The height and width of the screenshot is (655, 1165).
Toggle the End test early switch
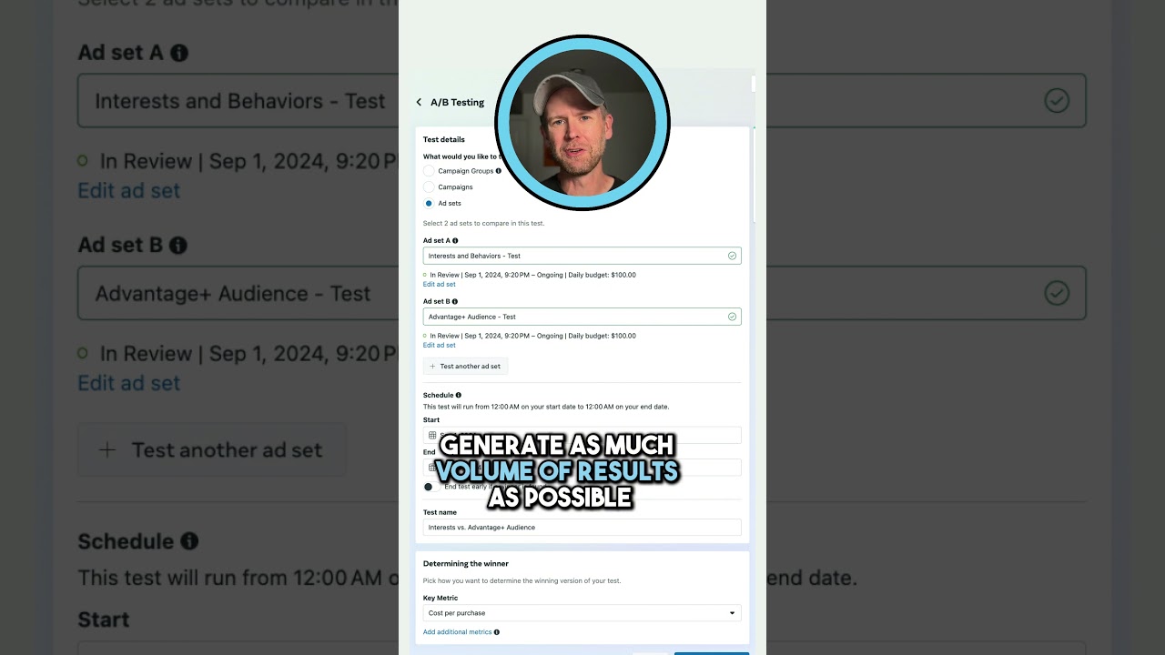coord(431,487)
